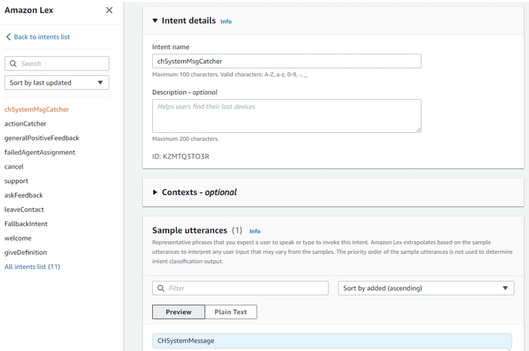Open the Sample utterances Info link
This screenshot has height=351, width=529.
click(255, 231)
